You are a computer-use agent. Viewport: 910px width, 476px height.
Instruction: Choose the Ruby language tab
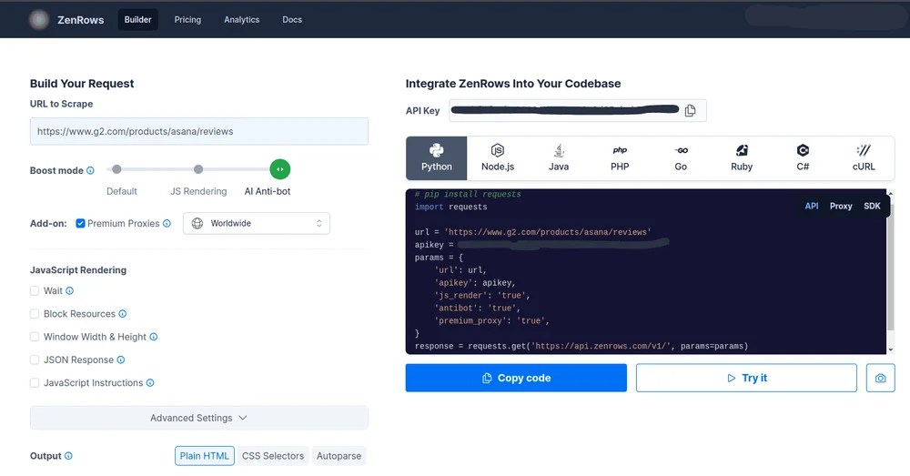point(741,157)
